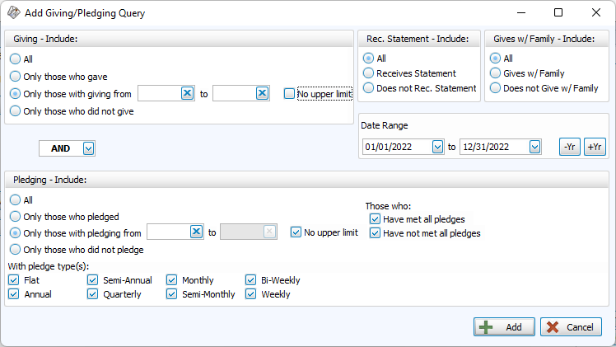Uncheck the Semi-Annual pledge type

93,280
